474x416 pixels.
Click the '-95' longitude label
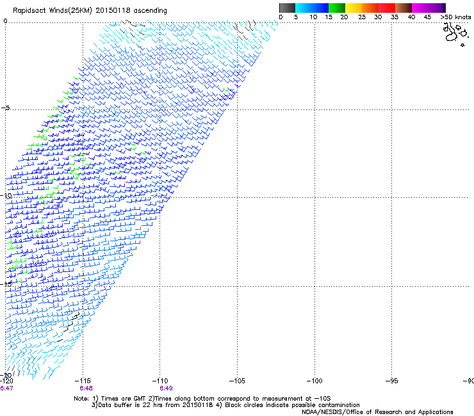pyautogui.click(x=392, y=381)
